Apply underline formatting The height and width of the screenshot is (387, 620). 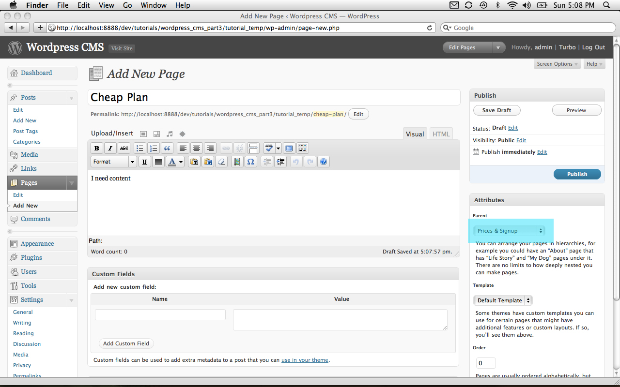click(x=144, y=162)
